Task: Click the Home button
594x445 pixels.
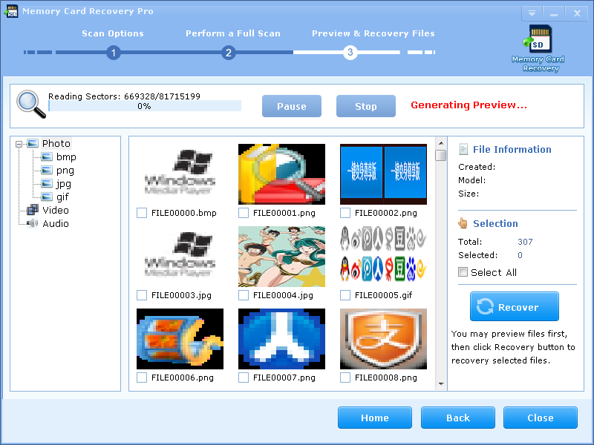Action: click(375, 418)
